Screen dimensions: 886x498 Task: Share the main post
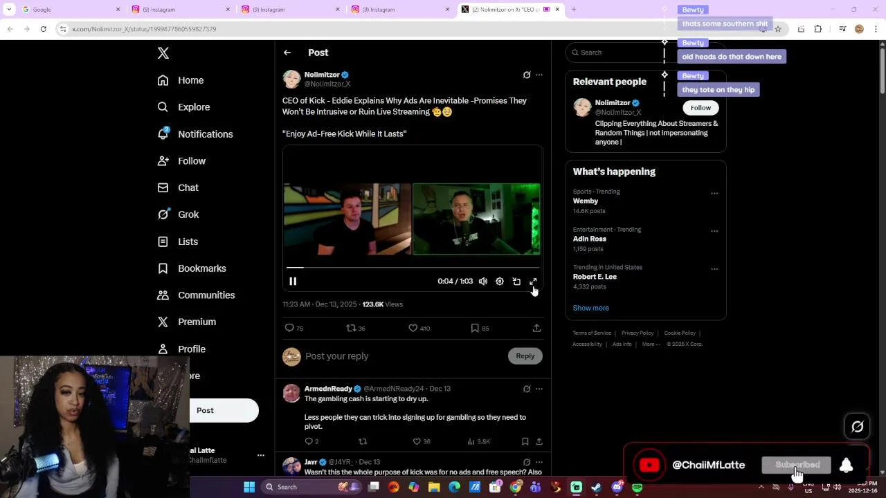click(536, 328)
